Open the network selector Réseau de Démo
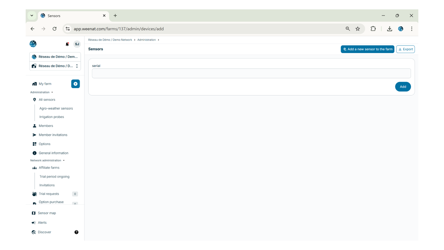The width and height of the screenshot is (444, 250). point(55,57)
